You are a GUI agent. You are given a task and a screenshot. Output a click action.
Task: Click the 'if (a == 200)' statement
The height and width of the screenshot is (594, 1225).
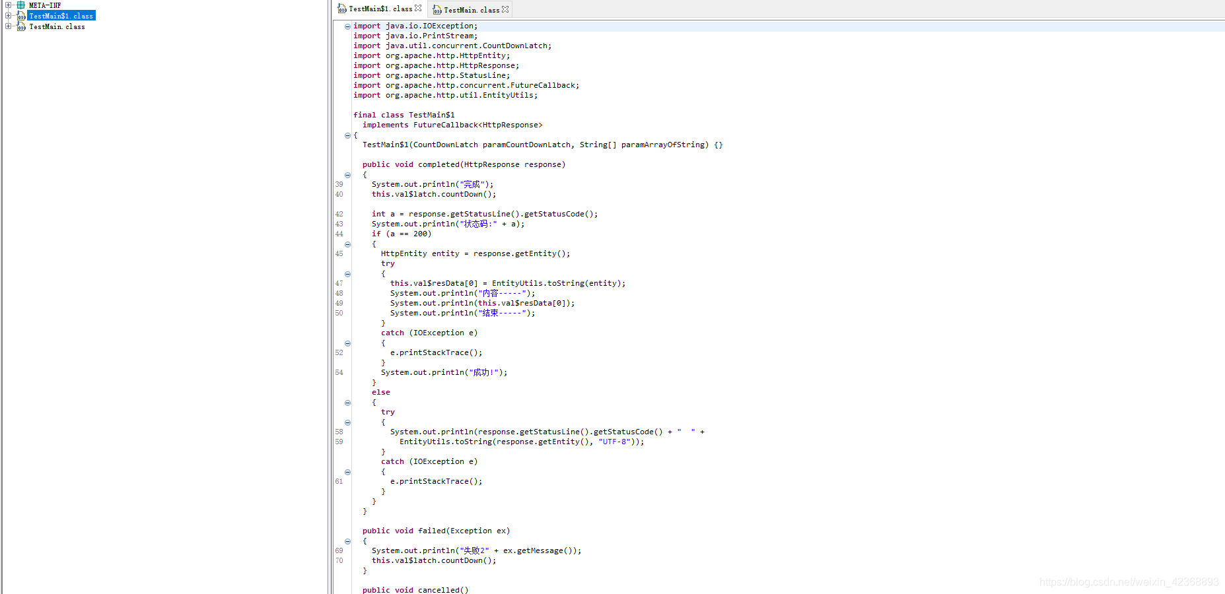click(402, 234)
